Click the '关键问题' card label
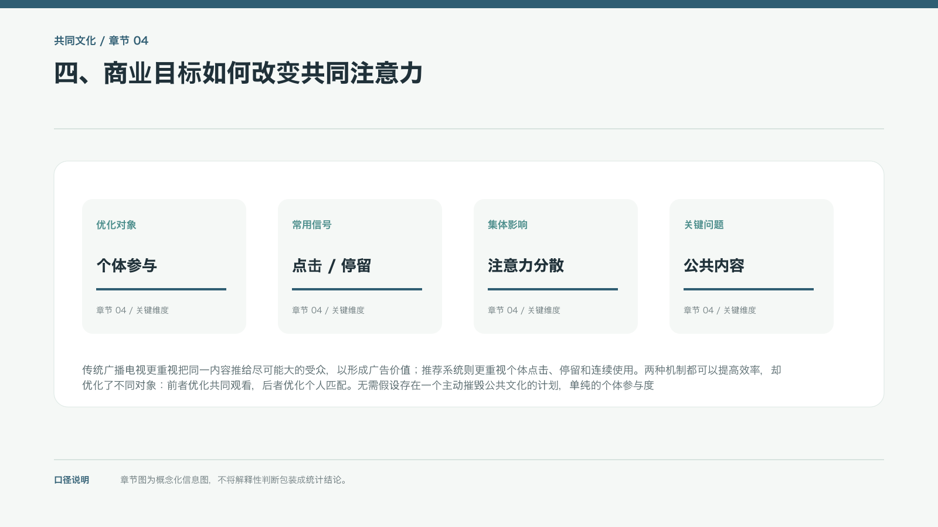 click(x=704, y=225)
